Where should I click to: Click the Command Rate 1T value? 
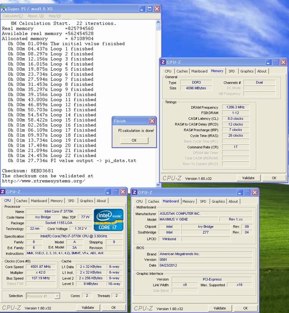pyautogui.click(x=236, y=147)
